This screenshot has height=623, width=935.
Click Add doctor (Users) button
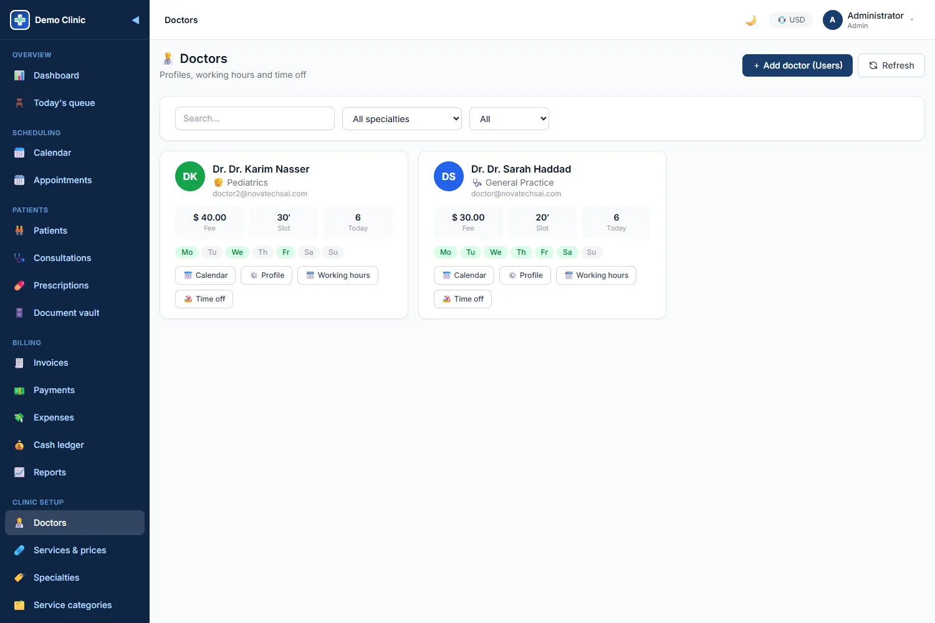click(797, 65)
